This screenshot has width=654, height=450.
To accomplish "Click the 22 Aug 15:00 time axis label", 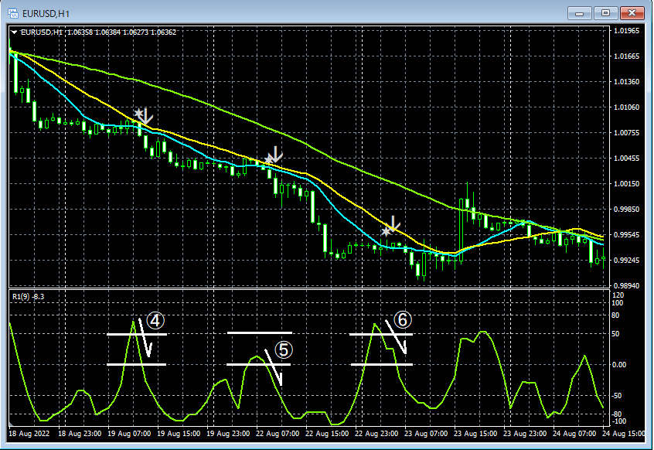I will pyautogui.click(x=327, y=434).
